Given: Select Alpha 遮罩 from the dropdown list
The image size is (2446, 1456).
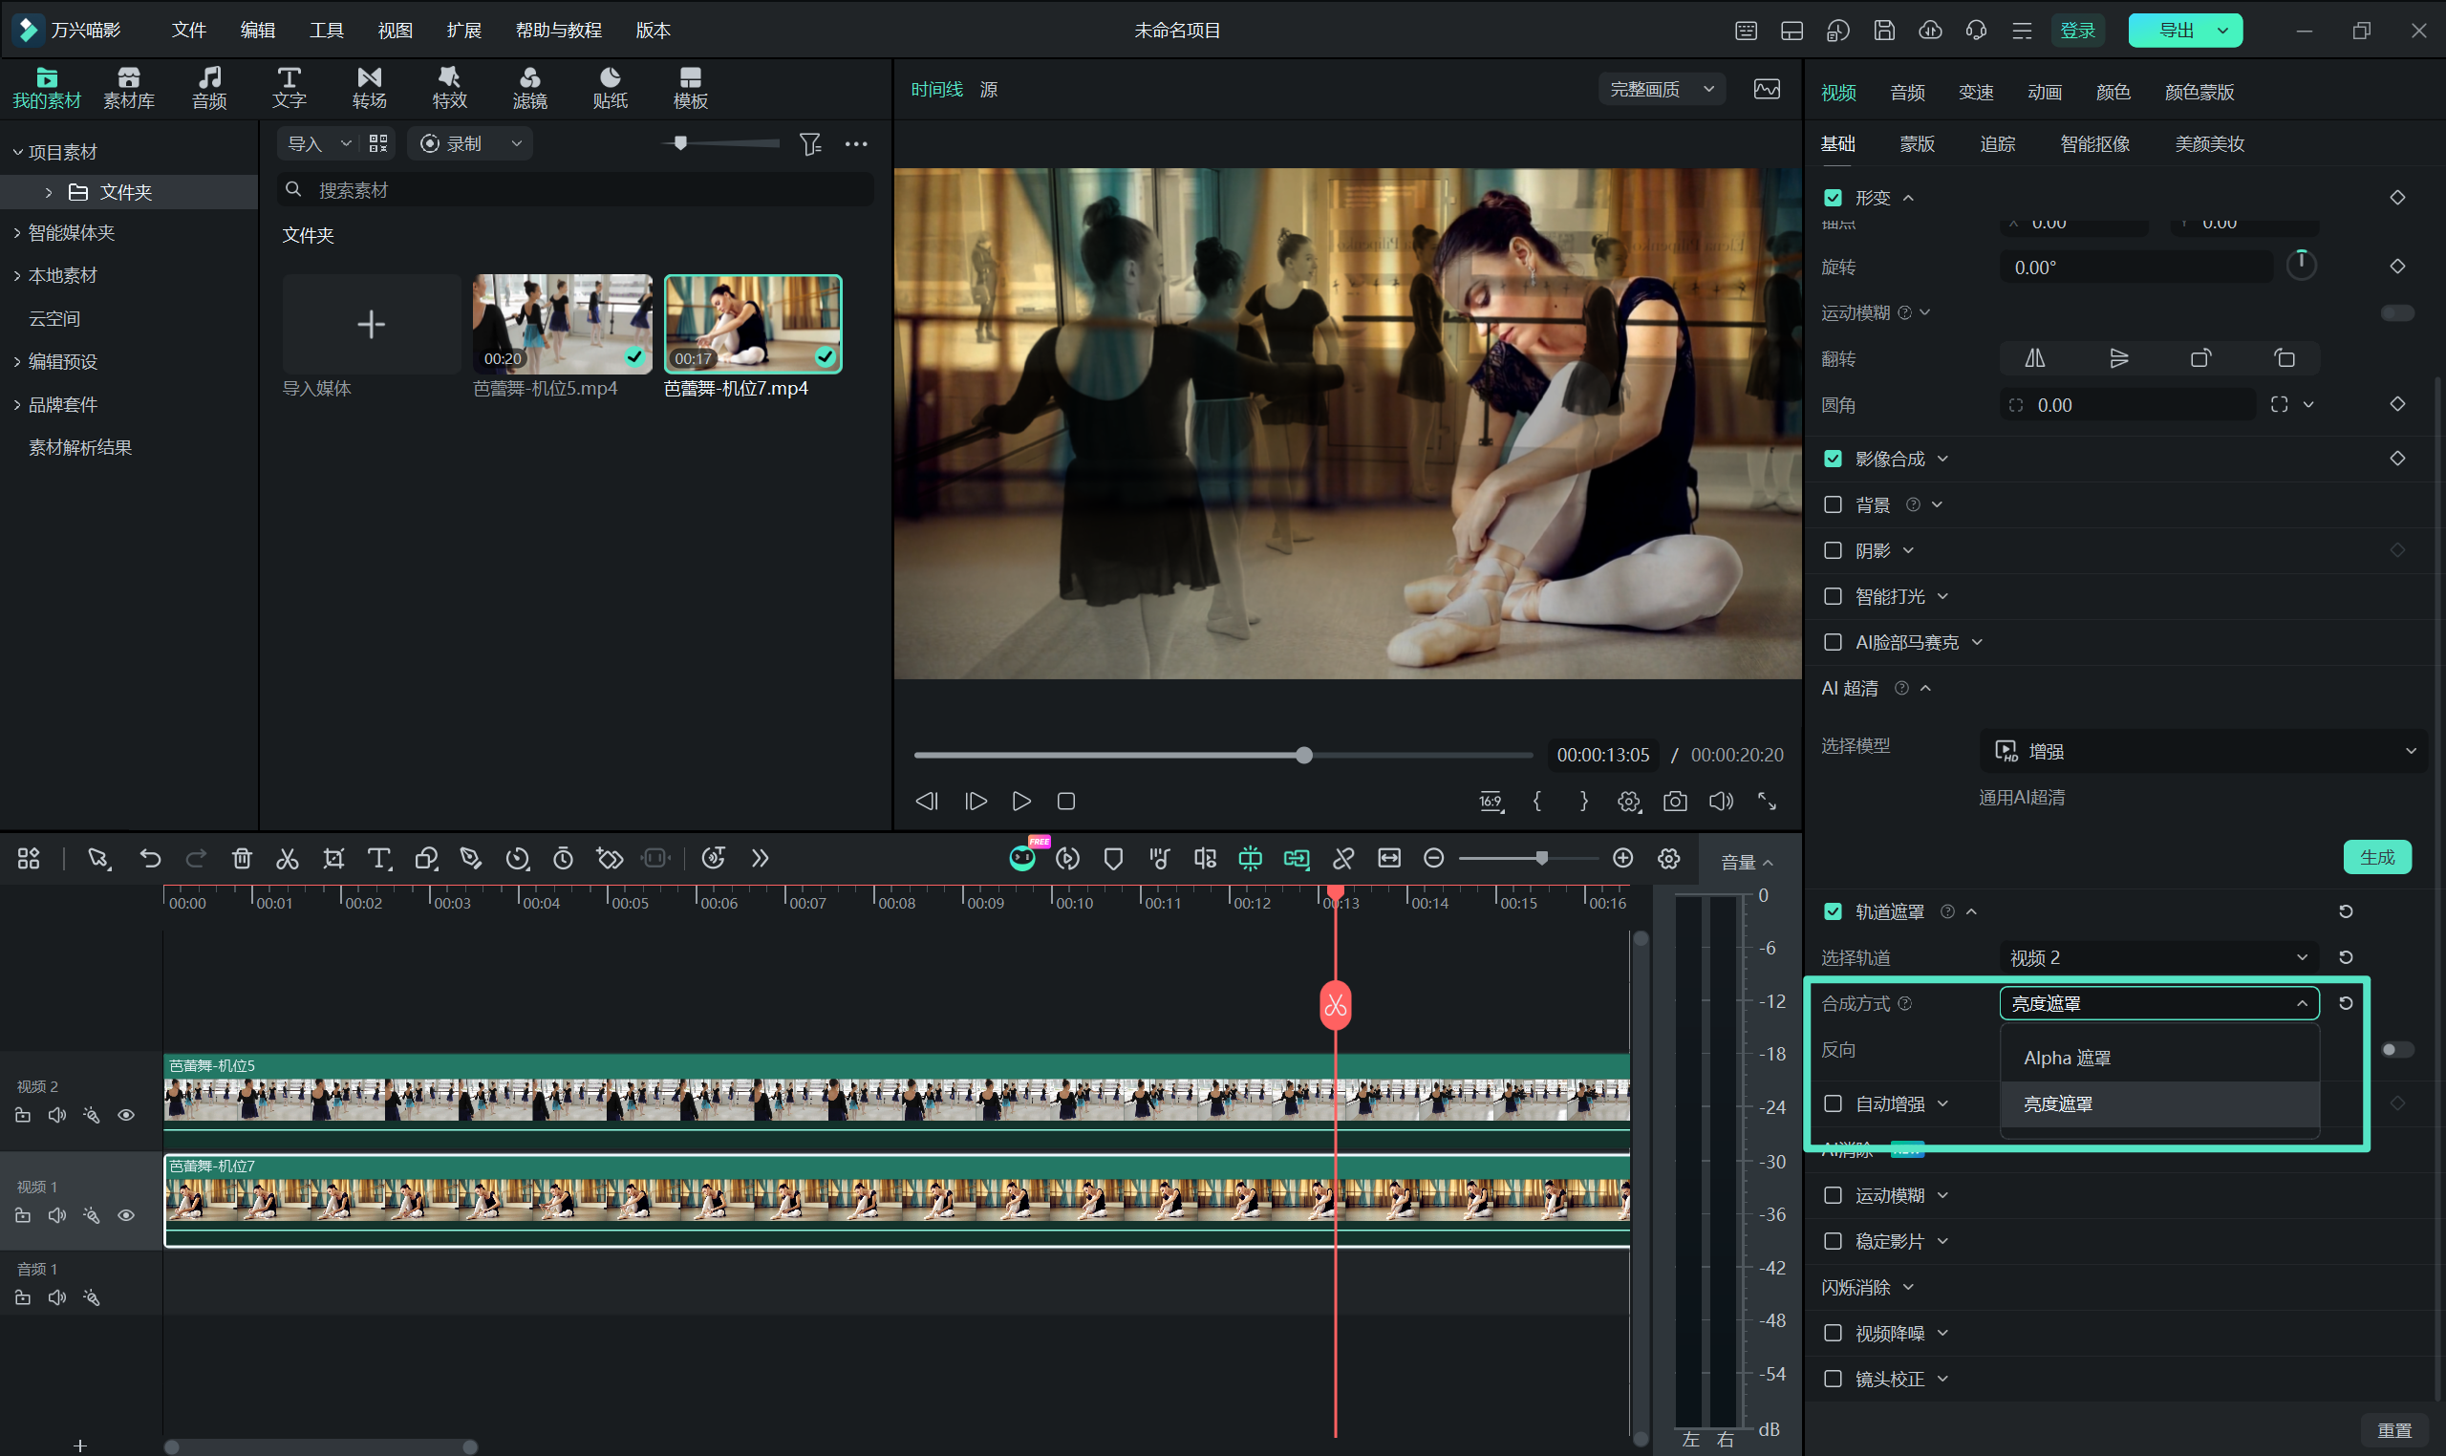Looking at the screenshot, I should click(x=2158, y=1058).
